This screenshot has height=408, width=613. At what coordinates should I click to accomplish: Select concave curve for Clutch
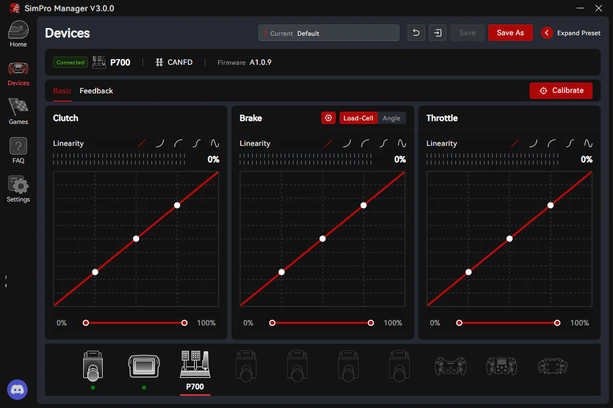(x=160, y=144)
